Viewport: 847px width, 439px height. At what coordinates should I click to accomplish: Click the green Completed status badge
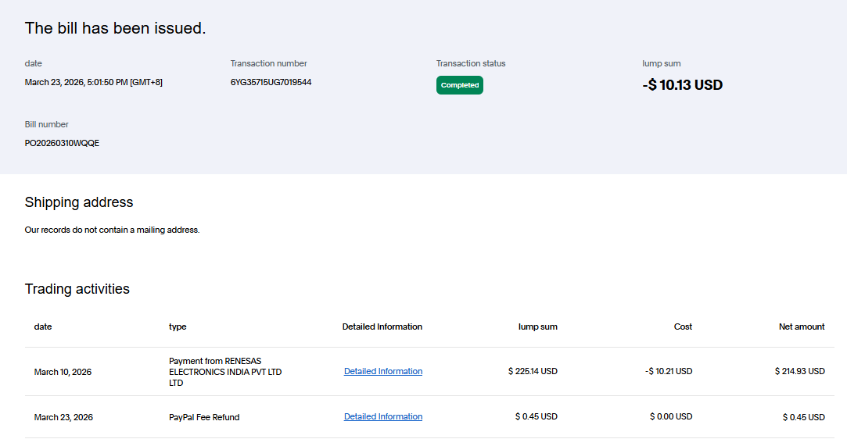pyautogui.click(x=459, y=85)
